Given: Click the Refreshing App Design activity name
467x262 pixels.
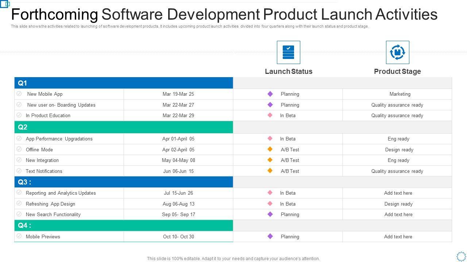Looking at the screenshot, I should point(50,204).
